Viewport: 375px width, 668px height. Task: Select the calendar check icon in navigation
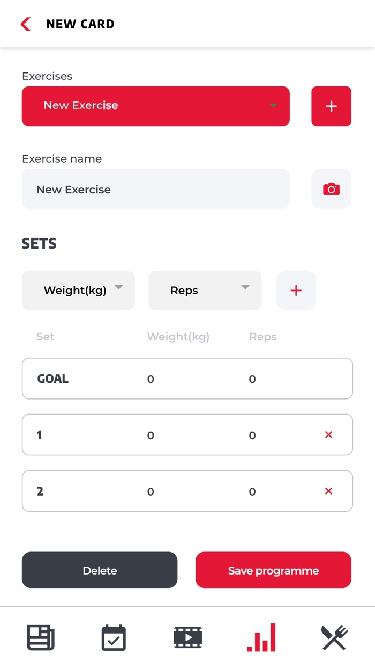pyautogui.click(x=114, y=637)
